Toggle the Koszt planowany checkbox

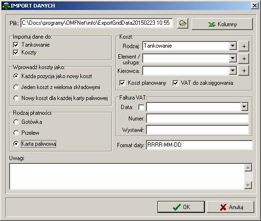point(122,83)
